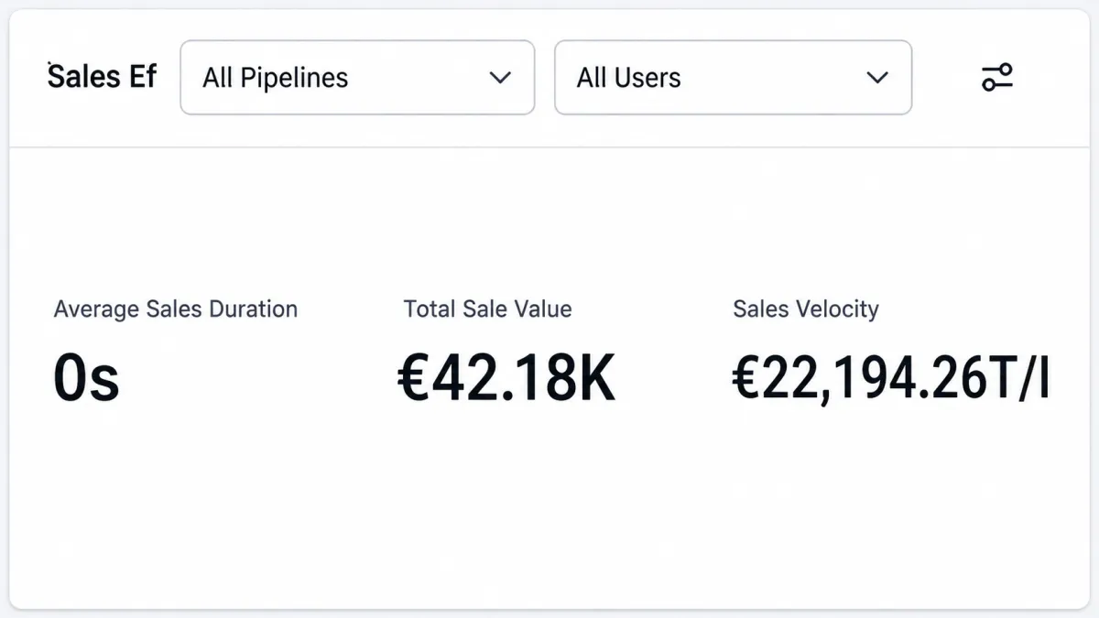The height and width of the screenshot is (618, 1099).
Task: Click the chevron arrow beside All Users
Action: (x=877, y=78)
